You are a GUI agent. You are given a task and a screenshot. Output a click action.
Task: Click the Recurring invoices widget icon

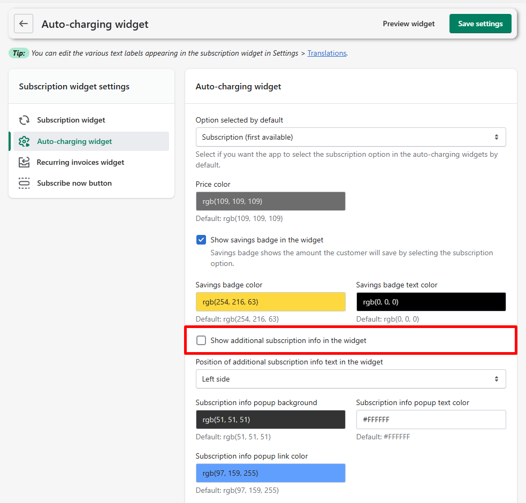24,163
